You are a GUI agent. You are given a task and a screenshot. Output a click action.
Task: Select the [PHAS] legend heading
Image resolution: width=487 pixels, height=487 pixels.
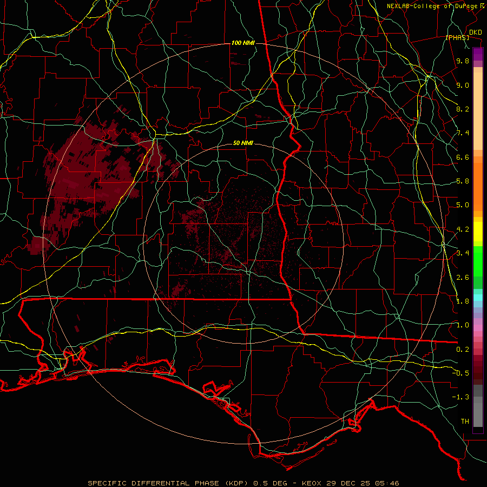[457, 37]
